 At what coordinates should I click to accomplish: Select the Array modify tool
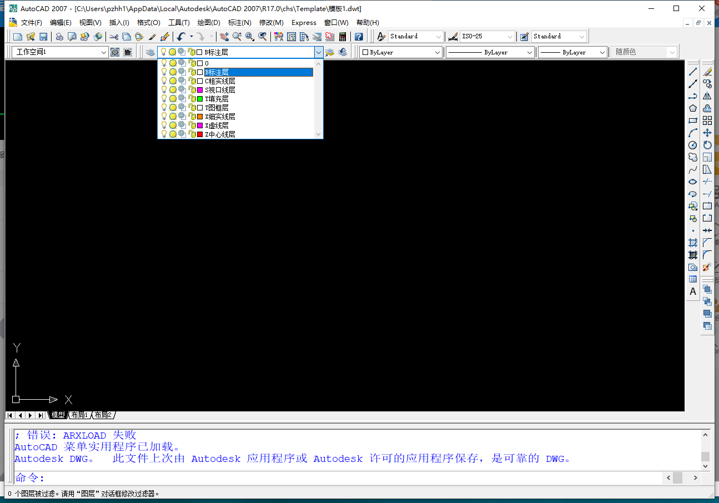pyautogui.click(x=707, y=120)
